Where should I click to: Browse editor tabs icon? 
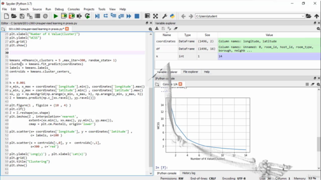point(3,29)
